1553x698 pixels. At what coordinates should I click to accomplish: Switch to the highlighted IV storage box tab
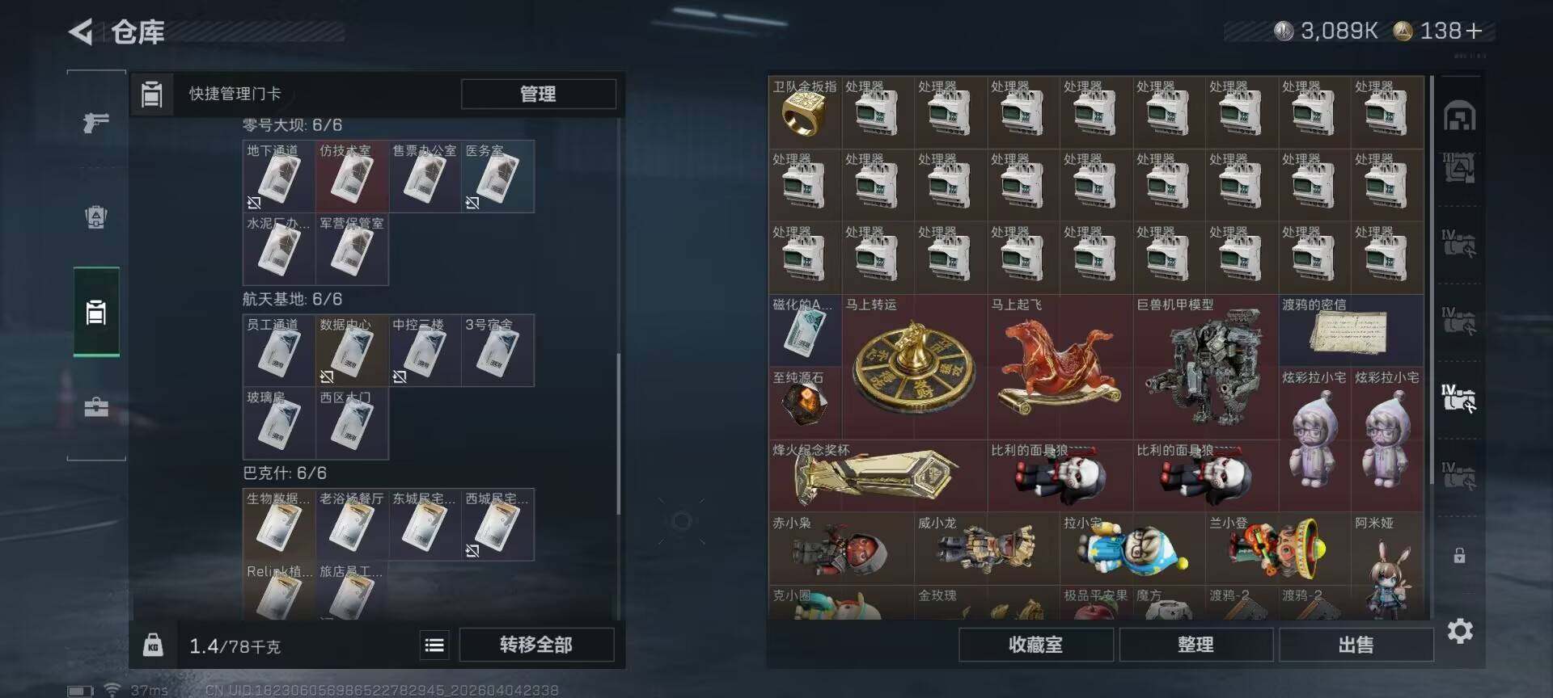pos(1459,399)
